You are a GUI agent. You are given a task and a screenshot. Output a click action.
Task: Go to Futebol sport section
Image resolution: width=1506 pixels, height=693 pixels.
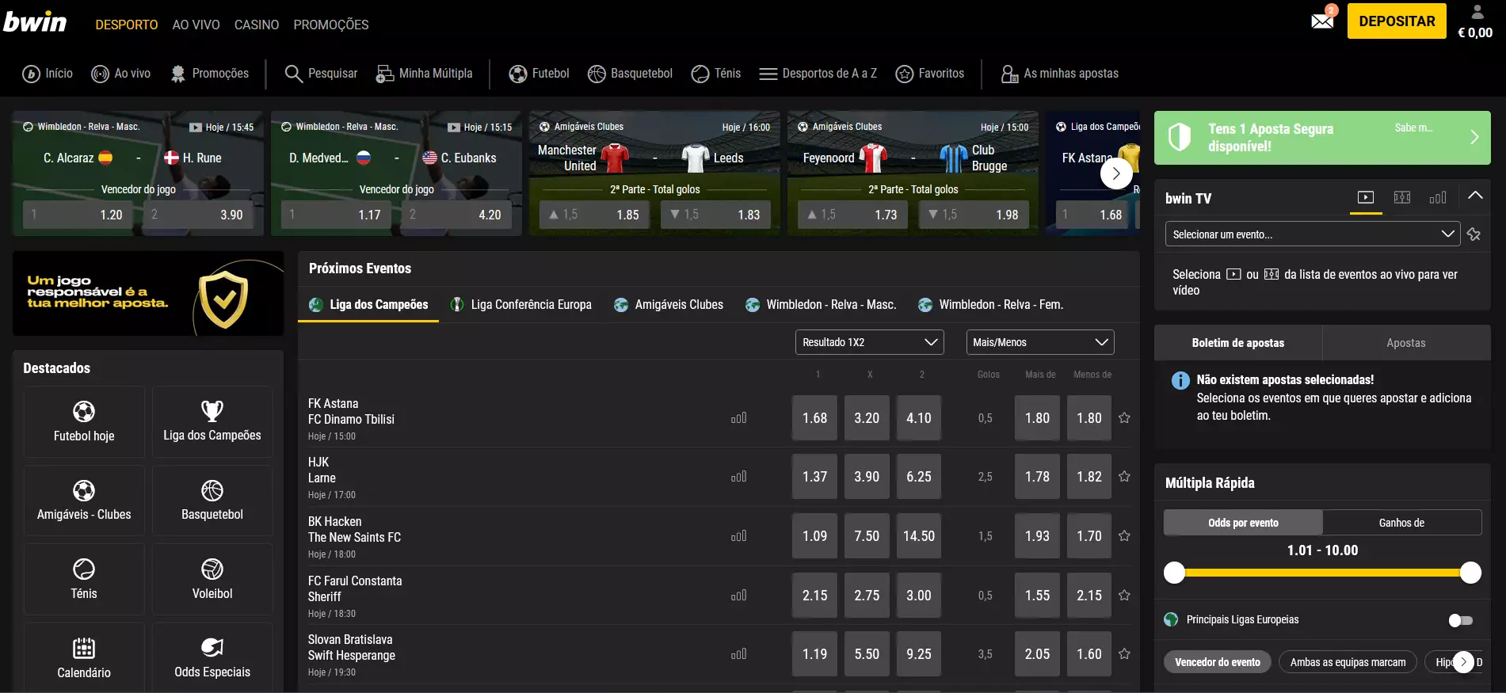[539, 74]
